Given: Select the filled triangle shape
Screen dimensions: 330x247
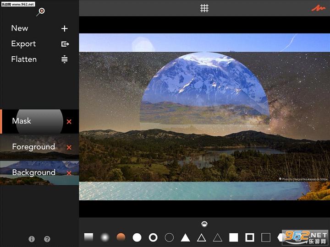Looking at the screenshot, I should point(186,237).
